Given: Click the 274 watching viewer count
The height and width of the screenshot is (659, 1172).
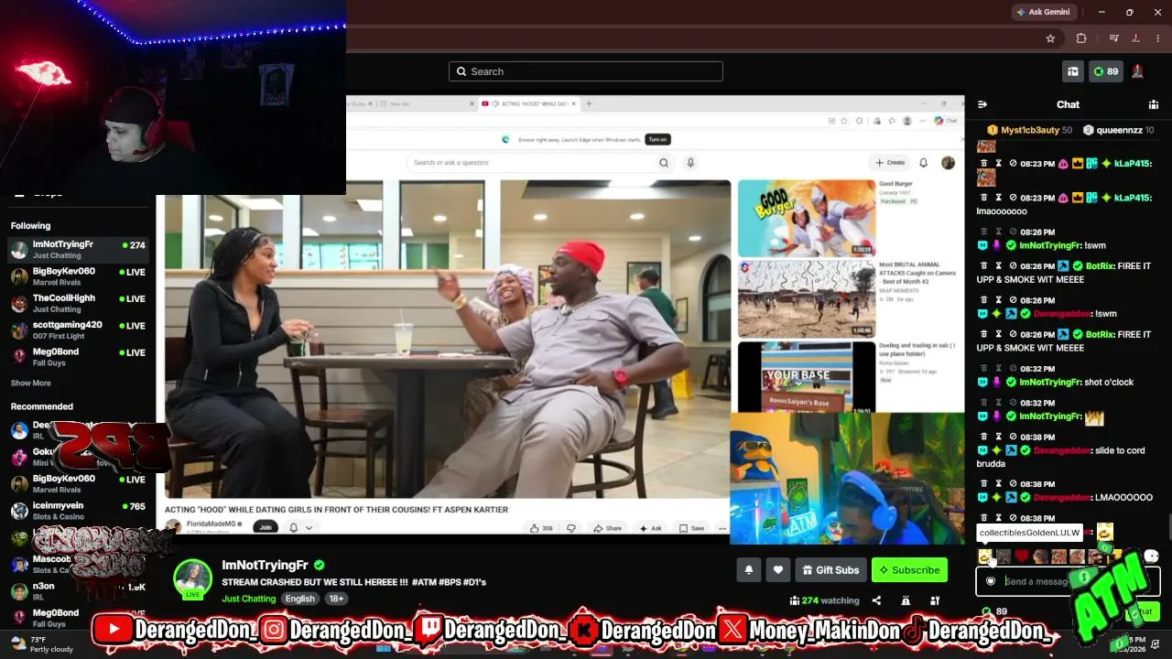Looking at the screenshot, I should [x=824, y=600].
